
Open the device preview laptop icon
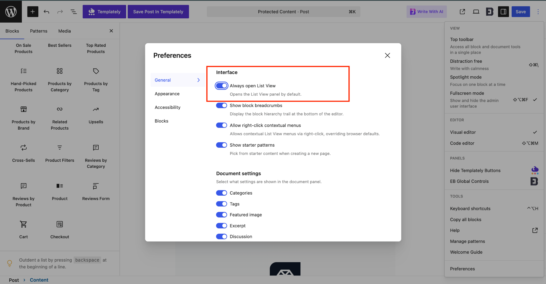476,12
